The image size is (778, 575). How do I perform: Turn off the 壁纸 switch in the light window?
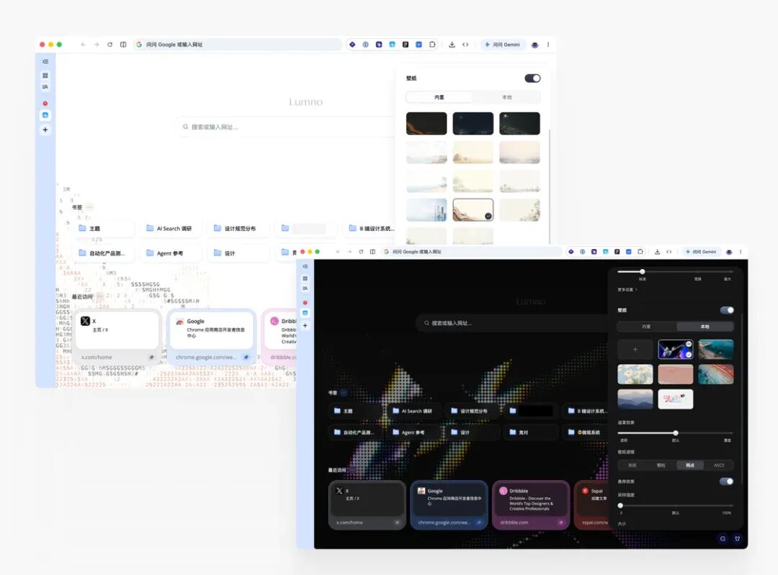point(532,78)
